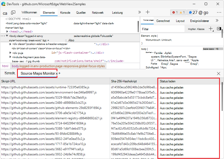Click the drawer table vertical scrollbar
Image resolution: width=224 pixels, height=159 pixels.
pyautogui.click(x=222, y=97)
